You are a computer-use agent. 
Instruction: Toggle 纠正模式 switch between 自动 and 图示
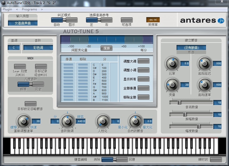64,20
